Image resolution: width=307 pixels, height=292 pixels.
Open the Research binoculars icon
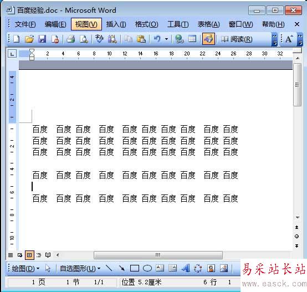[x=112, y=39]
